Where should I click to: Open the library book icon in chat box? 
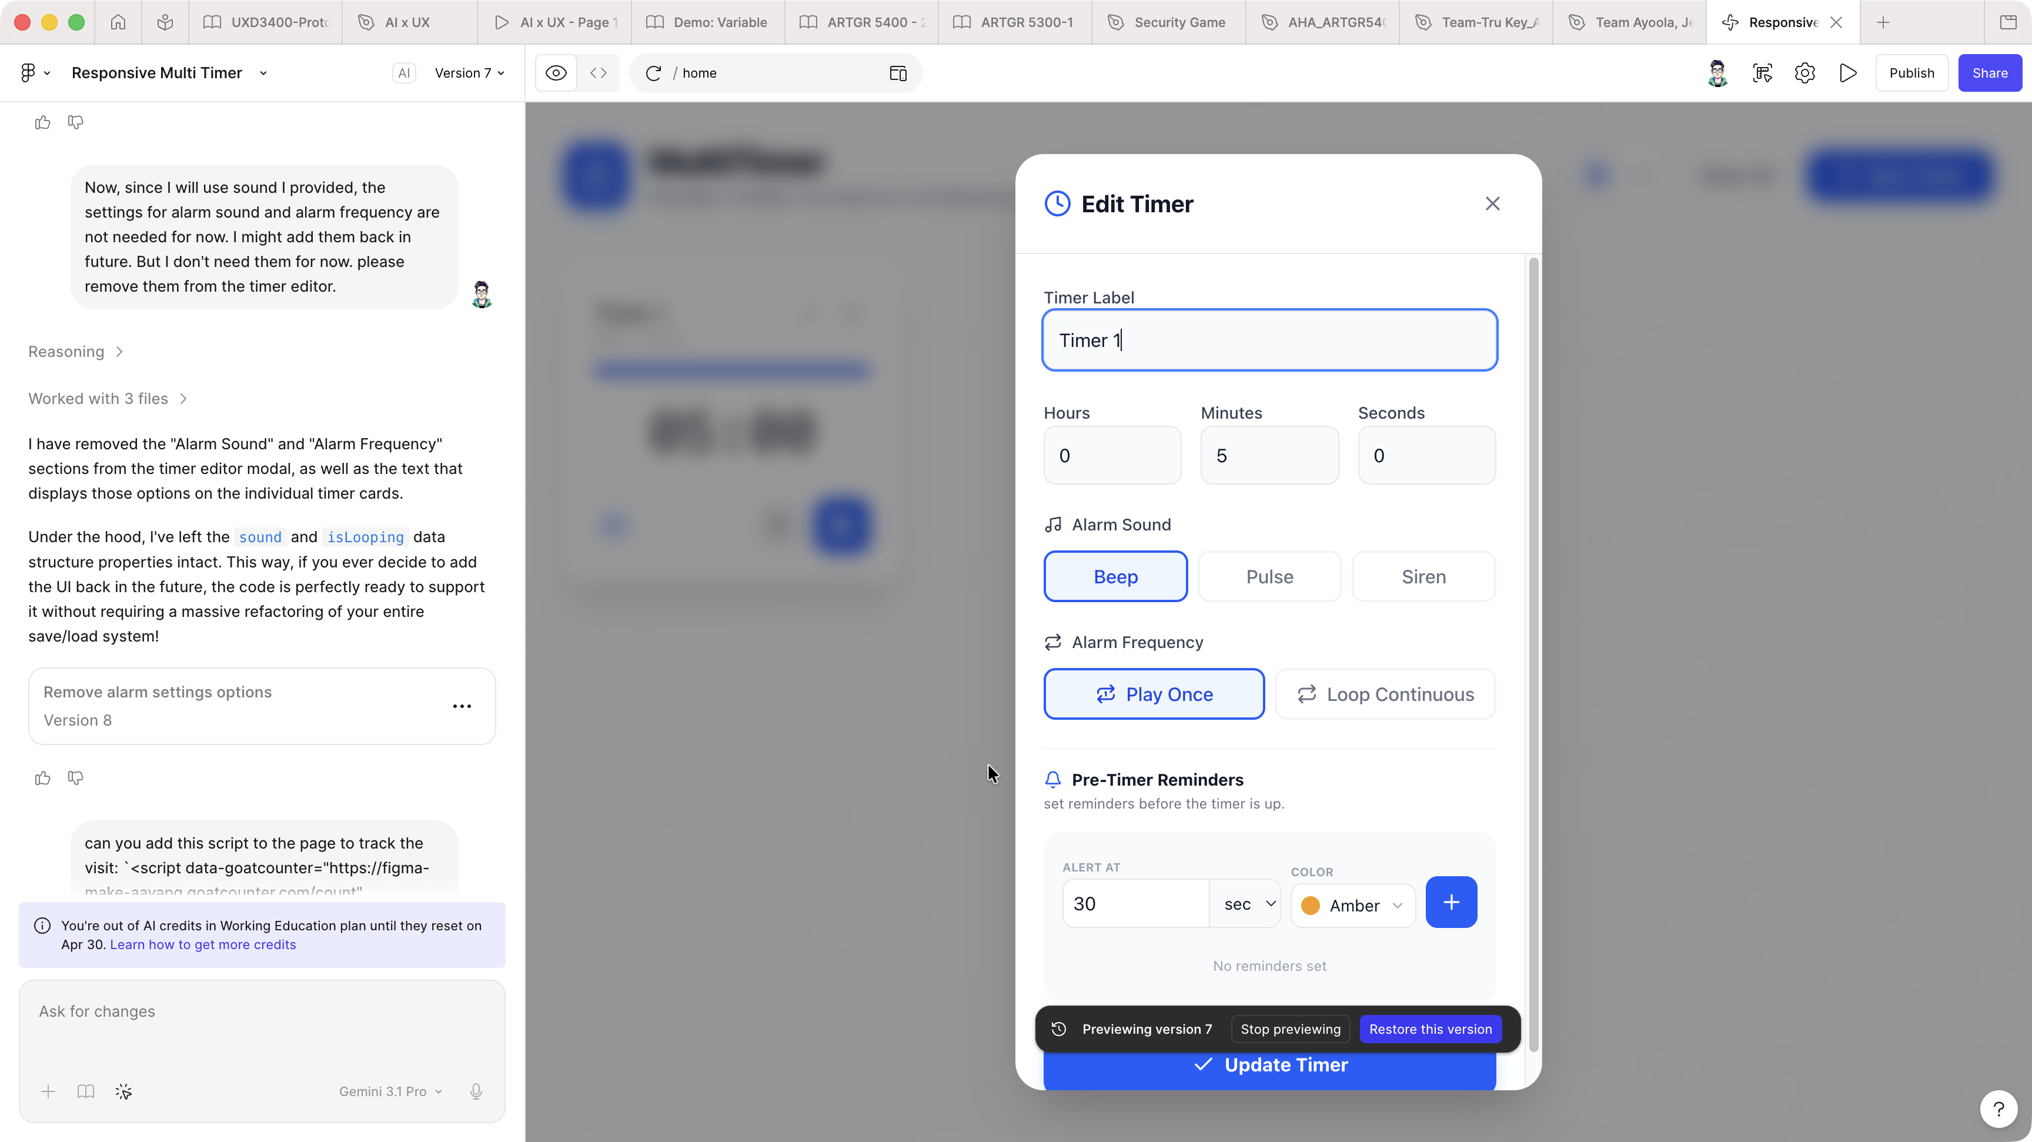point(86,1091)
